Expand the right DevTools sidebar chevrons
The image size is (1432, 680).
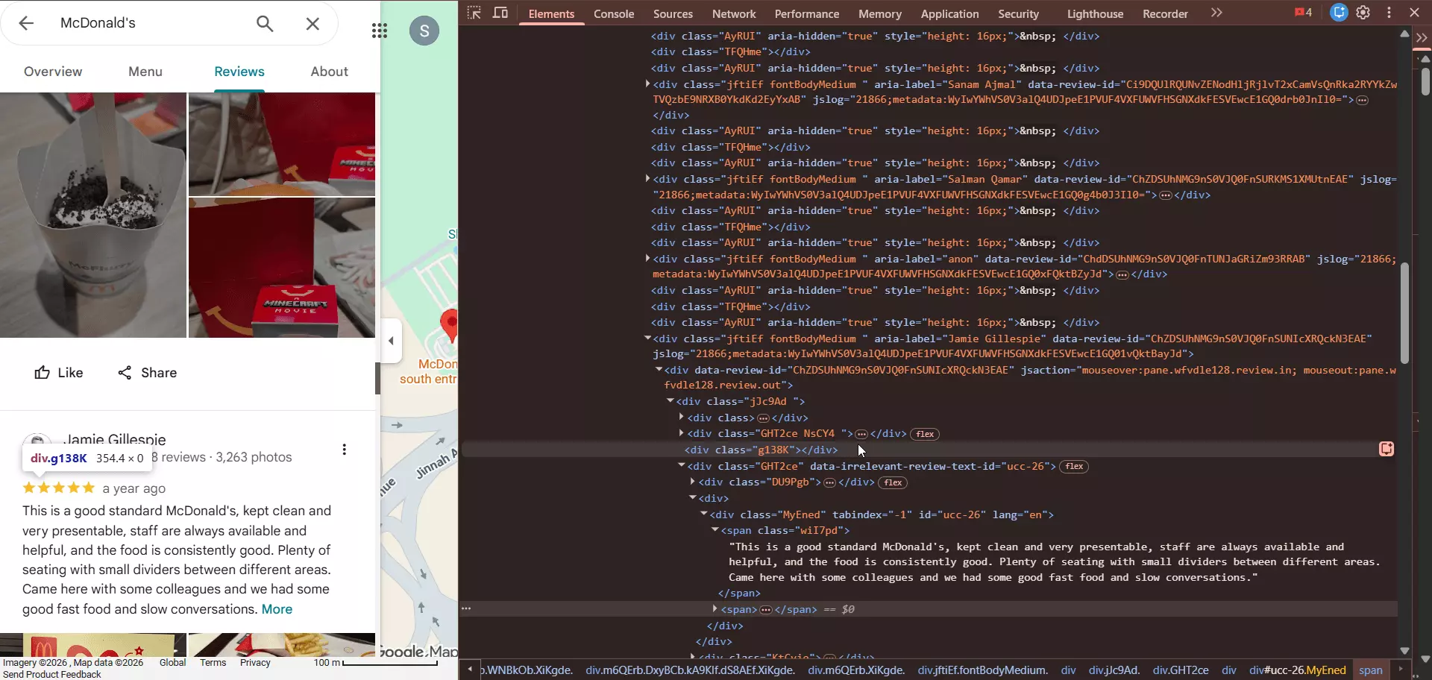[1422, 38]
